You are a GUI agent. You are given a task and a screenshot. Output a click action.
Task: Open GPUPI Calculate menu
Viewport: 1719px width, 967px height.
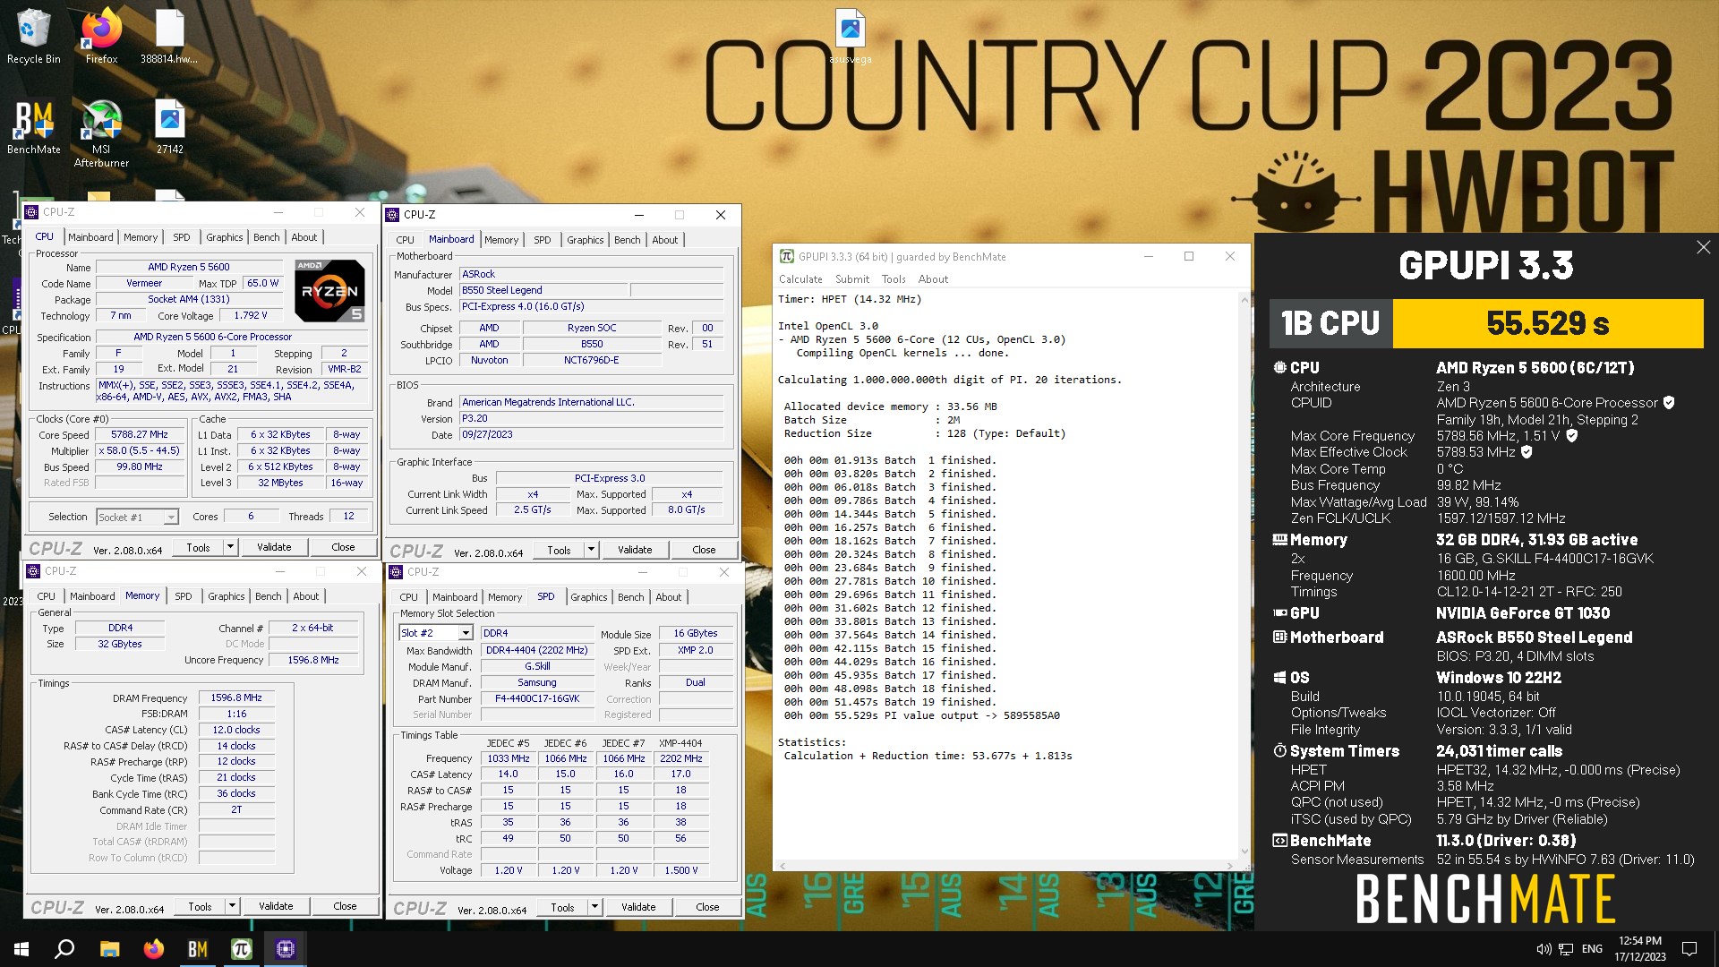(800, 279)
